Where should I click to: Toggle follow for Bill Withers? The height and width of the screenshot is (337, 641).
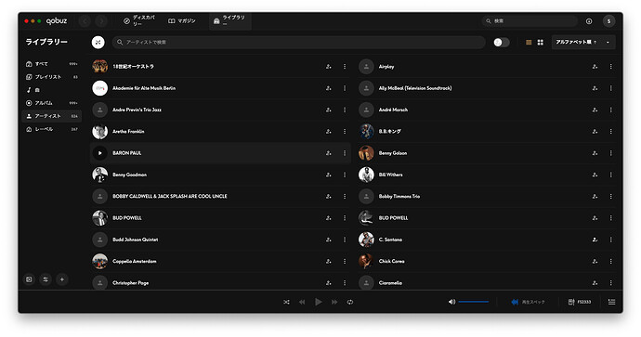[595, 175]
